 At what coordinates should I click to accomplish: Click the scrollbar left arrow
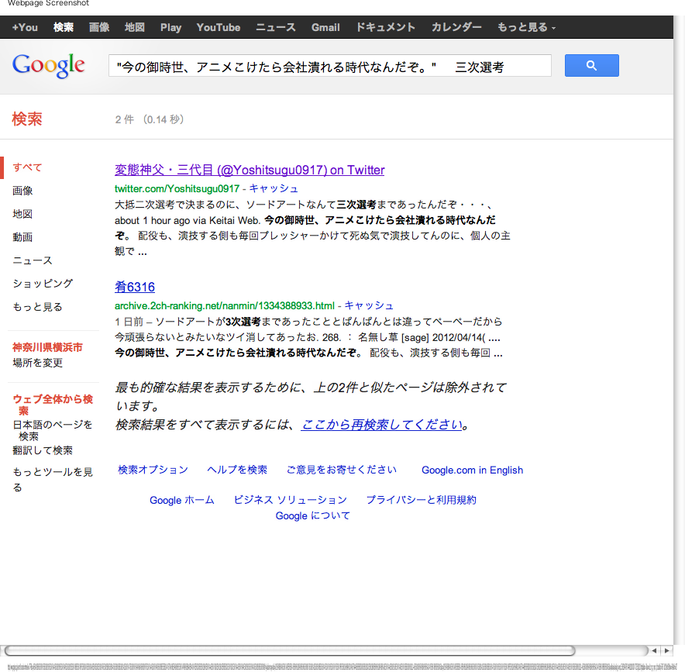coord(654,650)
